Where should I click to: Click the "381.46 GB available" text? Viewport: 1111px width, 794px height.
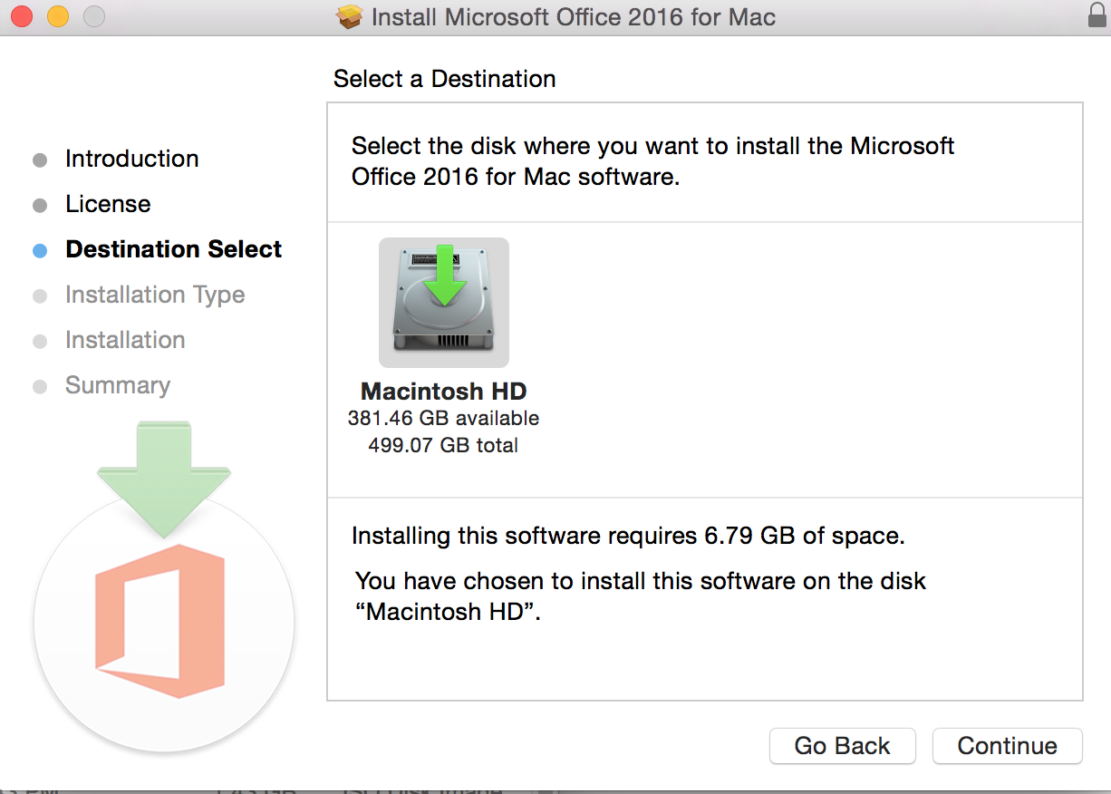(x=444, y=419)
